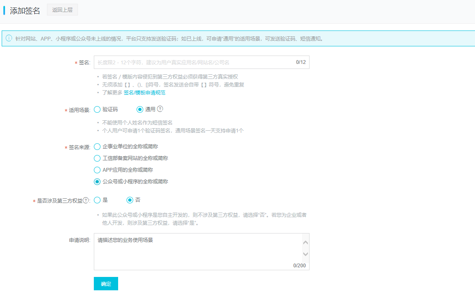Open the 签名/模板申请规范 link
The height and width of the screenshot is (302, 475).
[144, 93]
